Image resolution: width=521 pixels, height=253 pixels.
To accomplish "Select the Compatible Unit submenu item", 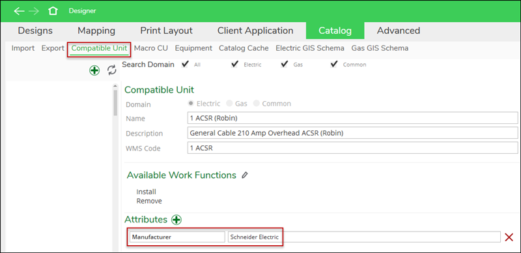I will [100, 48].
